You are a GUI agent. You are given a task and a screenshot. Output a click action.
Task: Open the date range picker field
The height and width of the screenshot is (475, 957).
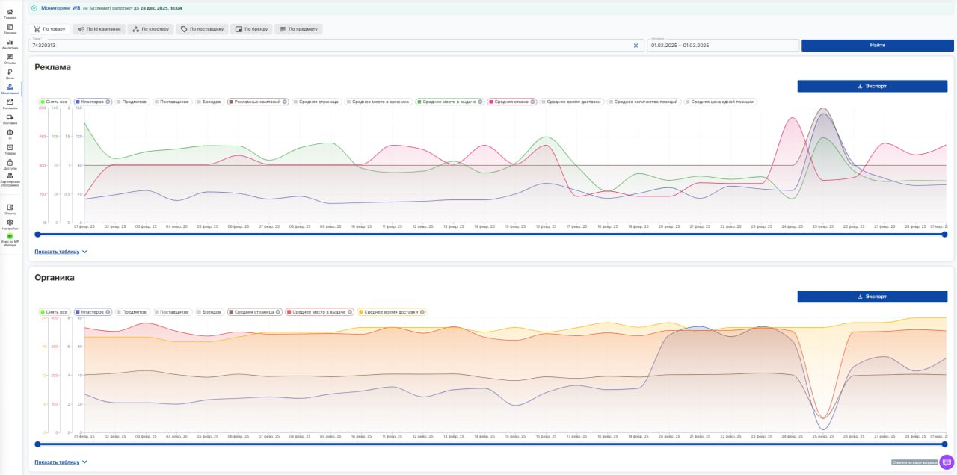tap(722, 46)
